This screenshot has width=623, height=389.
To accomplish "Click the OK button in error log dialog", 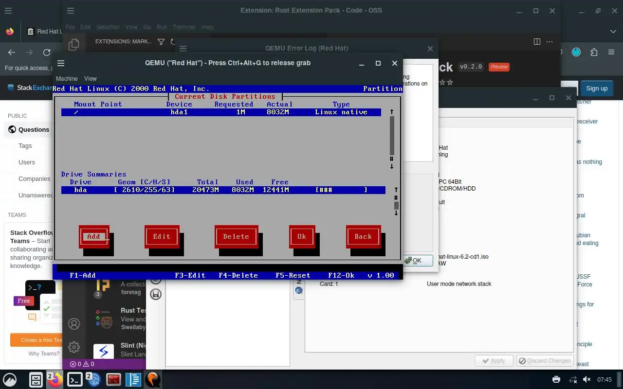I will (418, 261).
